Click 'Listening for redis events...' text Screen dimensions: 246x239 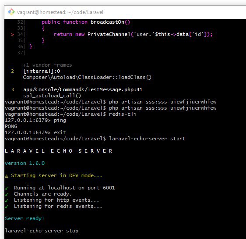coord(58,206)
